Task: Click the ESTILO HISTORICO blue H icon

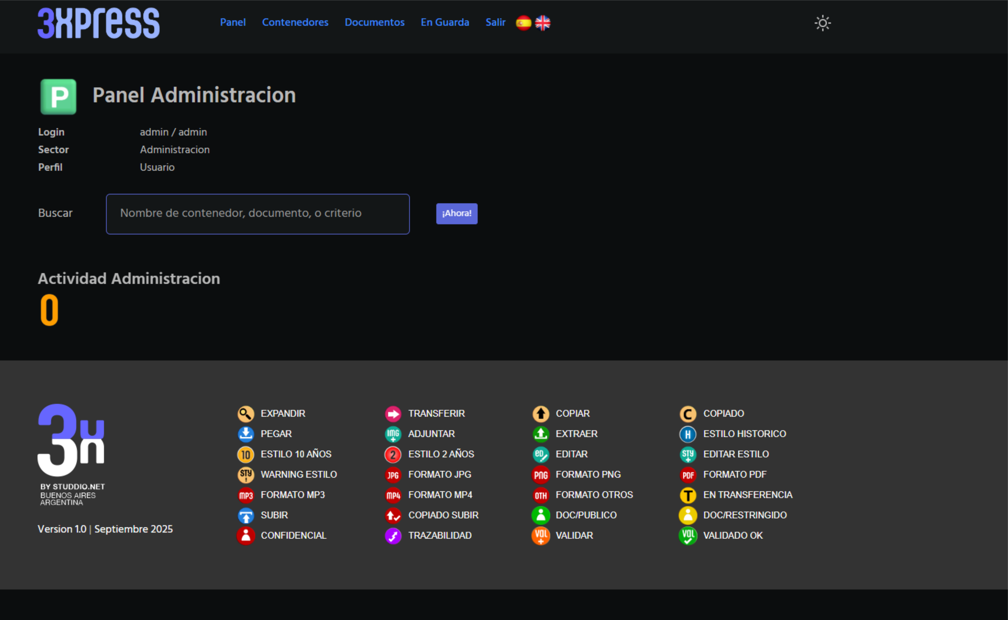Action: click(688, 434)
